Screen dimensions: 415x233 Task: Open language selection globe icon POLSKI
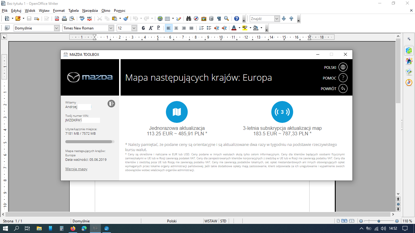click(343, 67)
